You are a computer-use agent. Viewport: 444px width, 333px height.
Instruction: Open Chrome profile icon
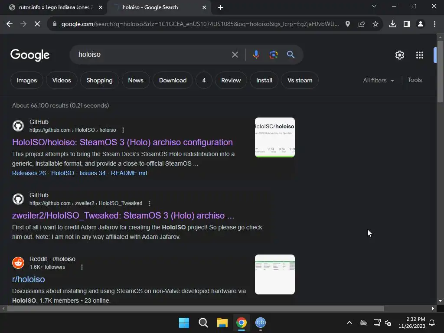[421, 24]
